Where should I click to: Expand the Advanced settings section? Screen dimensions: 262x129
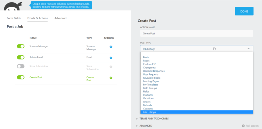pyautogui.click(x=144, y=126)
